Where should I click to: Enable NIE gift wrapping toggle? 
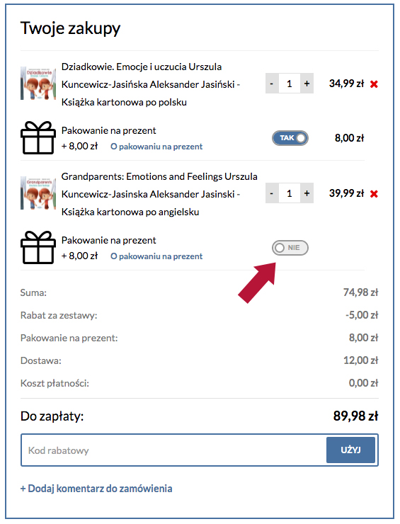coord(290,248)
